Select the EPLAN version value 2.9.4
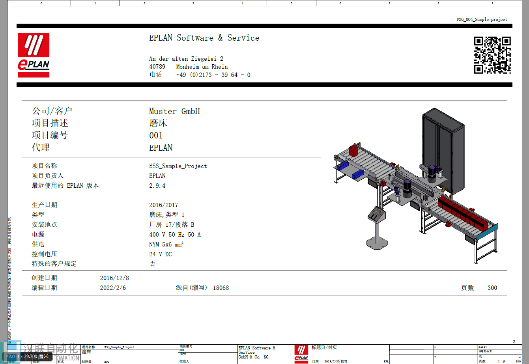Viewport: 529px width, 364px height. click(x=157, y=186)
